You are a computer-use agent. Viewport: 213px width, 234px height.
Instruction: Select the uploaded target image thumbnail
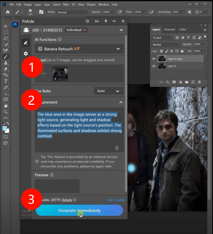pos(60,74)
